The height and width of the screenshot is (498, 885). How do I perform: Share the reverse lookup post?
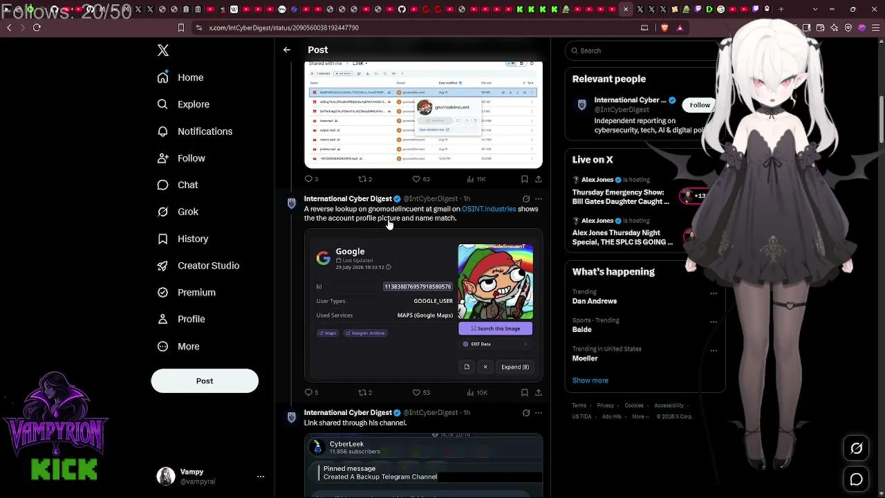[x=538, y=392]
